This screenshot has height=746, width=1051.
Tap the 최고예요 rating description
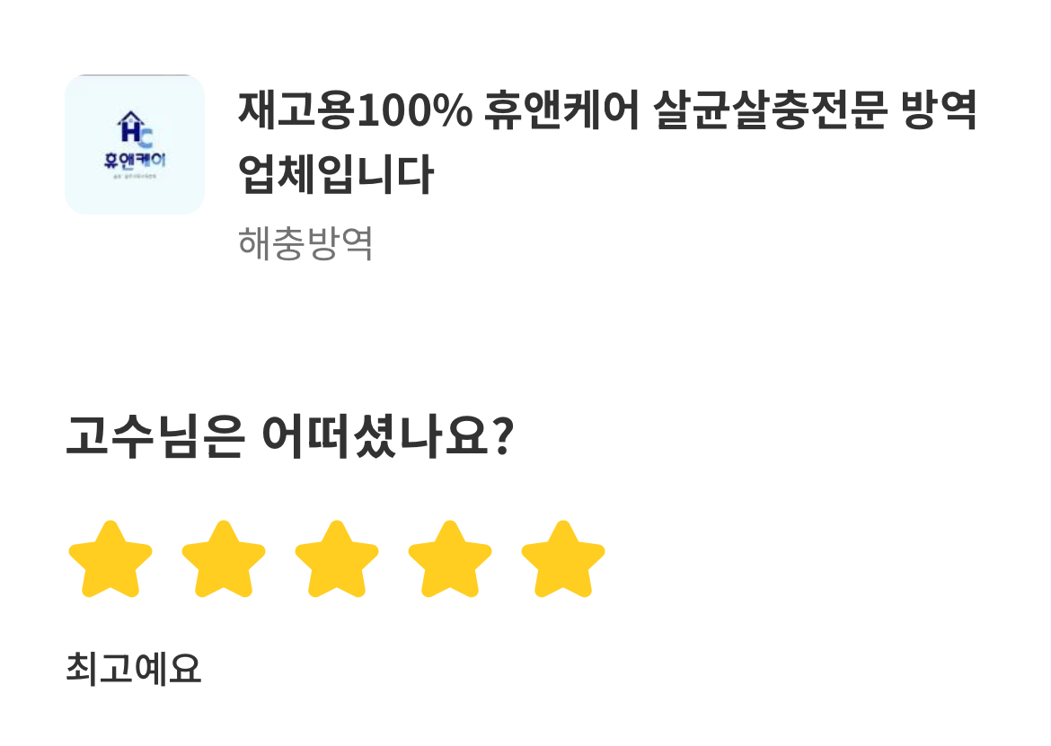(133, 668)
